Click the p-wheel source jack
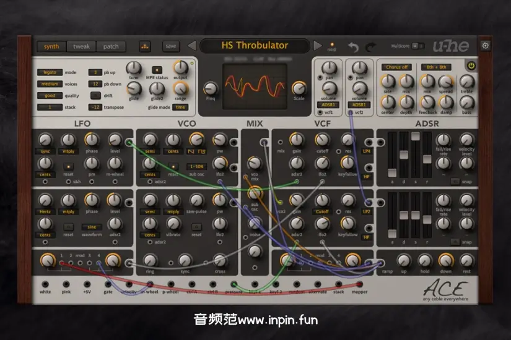The height and width of the screenshot is (340, 511). coord(171,284)
